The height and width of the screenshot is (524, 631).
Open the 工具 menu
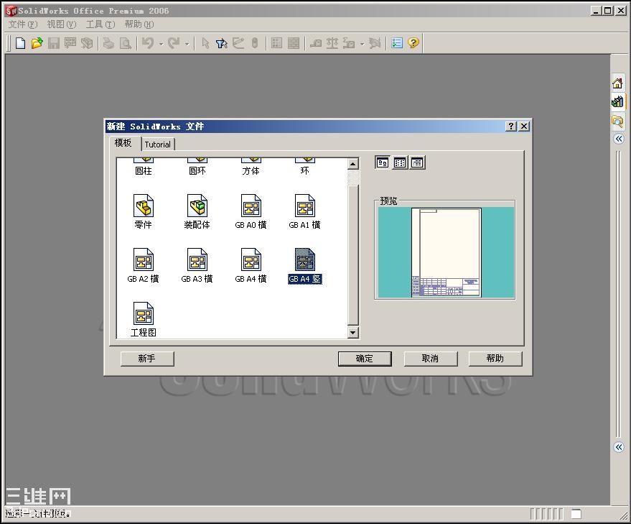pyautogui.click(x=101, y=24)
